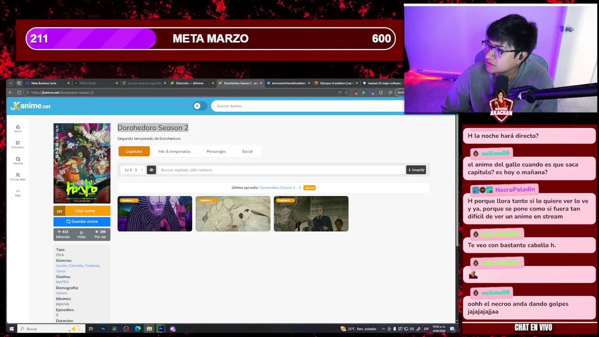Click the Buscar Anime search field
This screenshot has width=599, height=337.
coord(307,106)
